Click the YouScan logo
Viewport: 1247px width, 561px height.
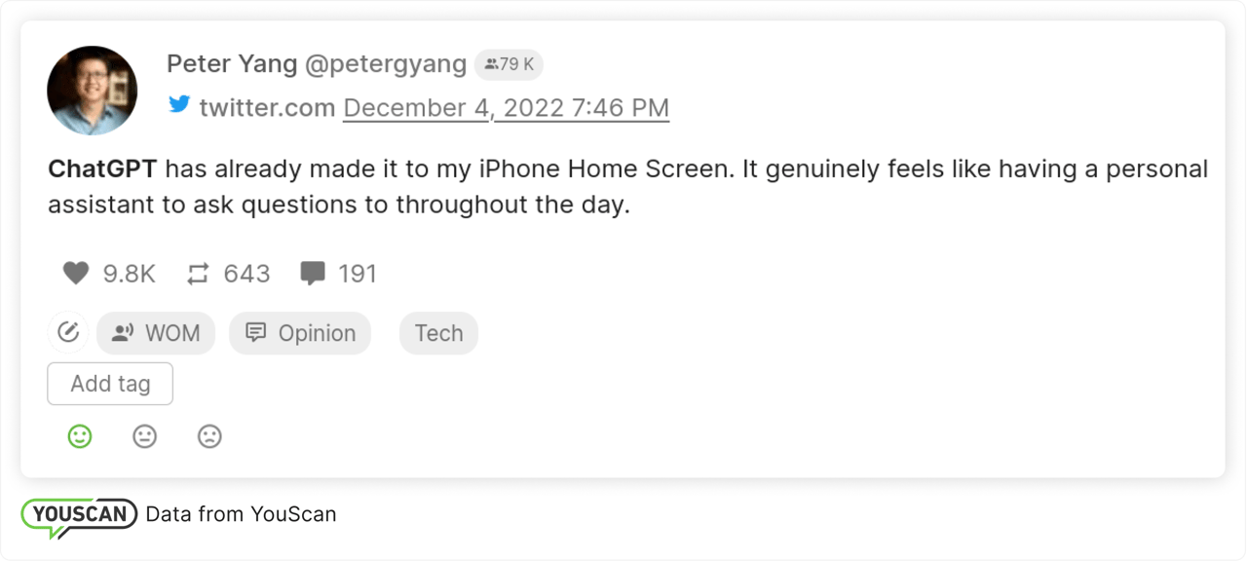tap(80, 515)
